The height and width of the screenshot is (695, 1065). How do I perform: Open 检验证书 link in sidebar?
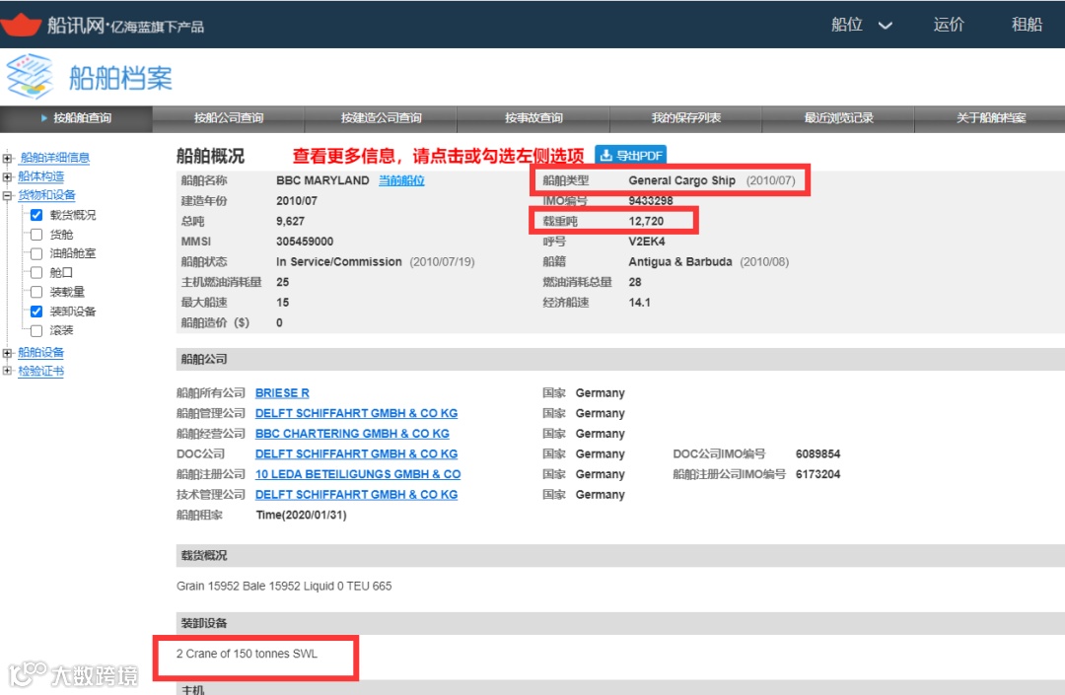pos(40,371)
